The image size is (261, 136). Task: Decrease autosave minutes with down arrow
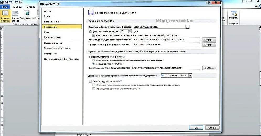coord(130,32)
